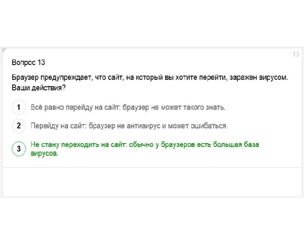The height and width of the screenshot is (228, 304).
Task: Click the word 'вирусов.' on the green answer's second line
Action: (x=44, y=153)
